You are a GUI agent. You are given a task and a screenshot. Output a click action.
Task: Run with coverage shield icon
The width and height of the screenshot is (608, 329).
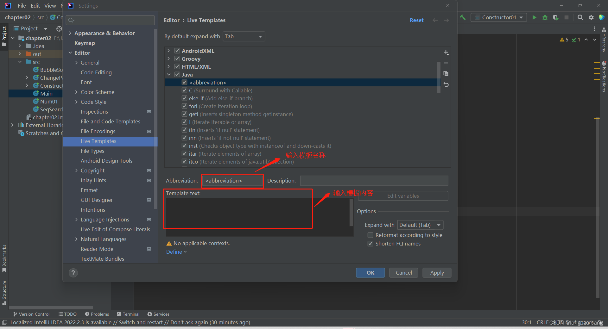[556, 17]
